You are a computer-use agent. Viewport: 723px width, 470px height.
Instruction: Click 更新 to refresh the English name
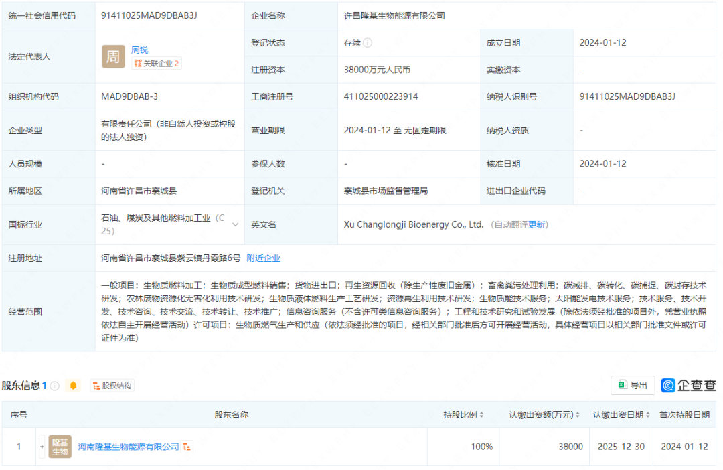coord(537,225)
